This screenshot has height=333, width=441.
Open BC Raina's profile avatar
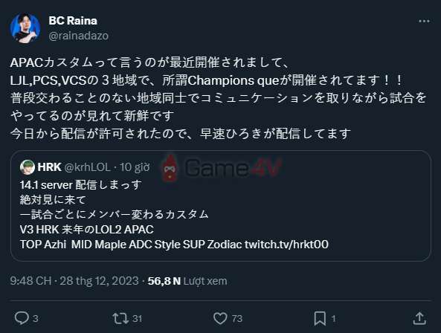pyautogui.click(x=25, y=28)
